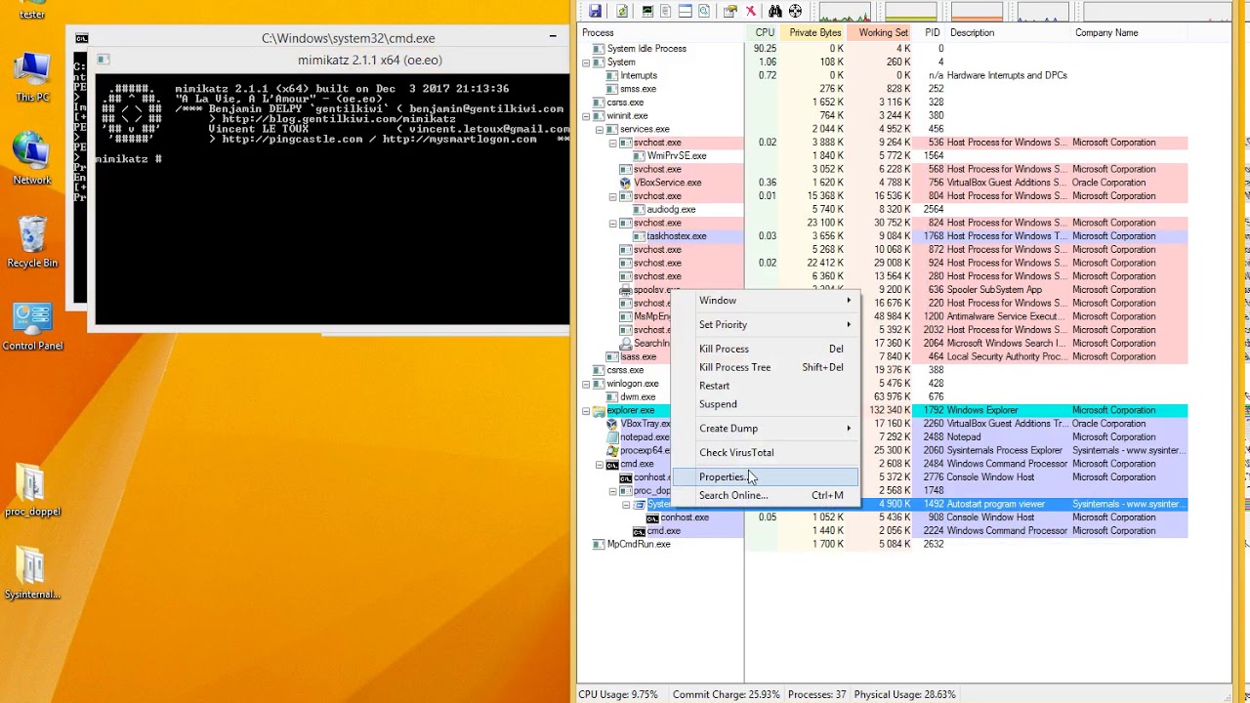The width and height of the screenshot is (1250, 703).
Task: Collapse the wininit.exe tree node
Action: (586, 116)
